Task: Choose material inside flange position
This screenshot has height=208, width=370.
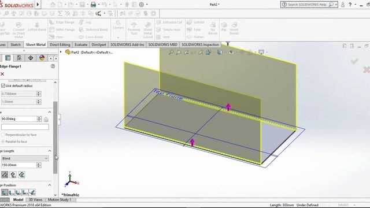Action: (x=5, y=192)
